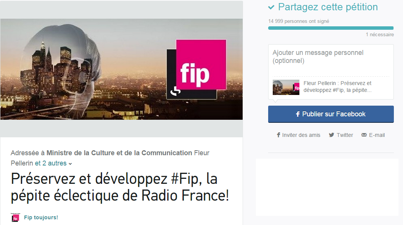Click the Ministre de la Culture recipient name

[119, 153]
